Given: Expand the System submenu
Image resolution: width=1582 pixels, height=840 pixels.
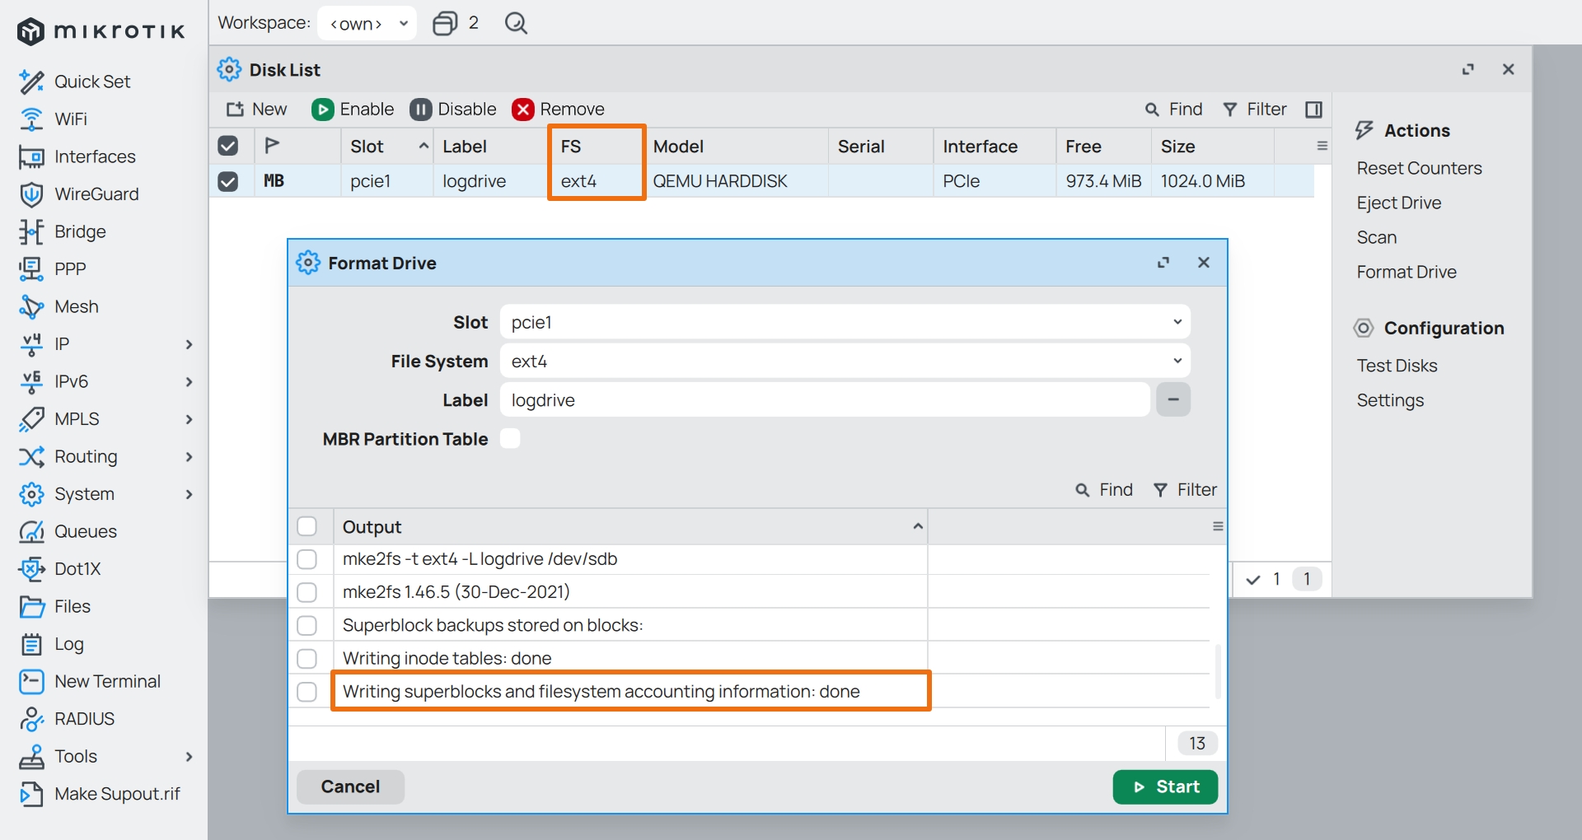Looking at the screenshot, I should (x=189, y=494).
